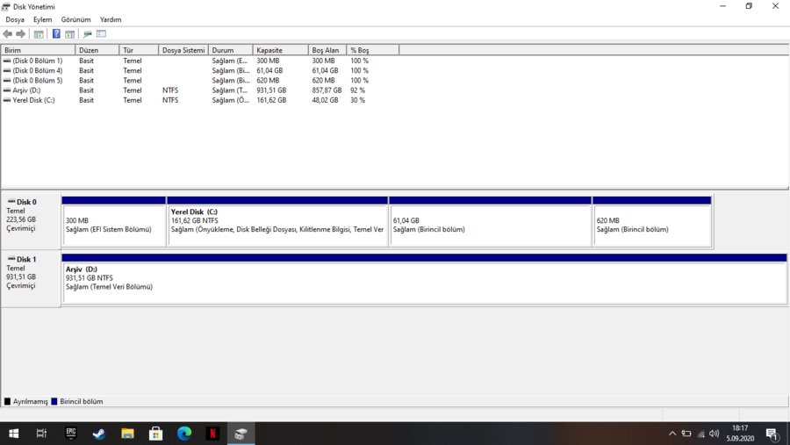Viewport: 790px width, 445px height.
Task: Open Microsoft Store from the taskbar
Action: [x=155, y=434]
